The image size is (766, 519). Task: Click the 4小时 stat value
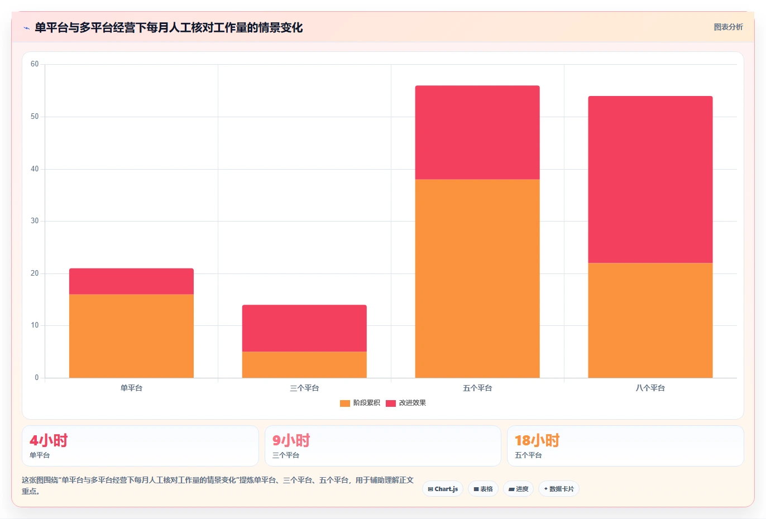[x=49, y=440]
